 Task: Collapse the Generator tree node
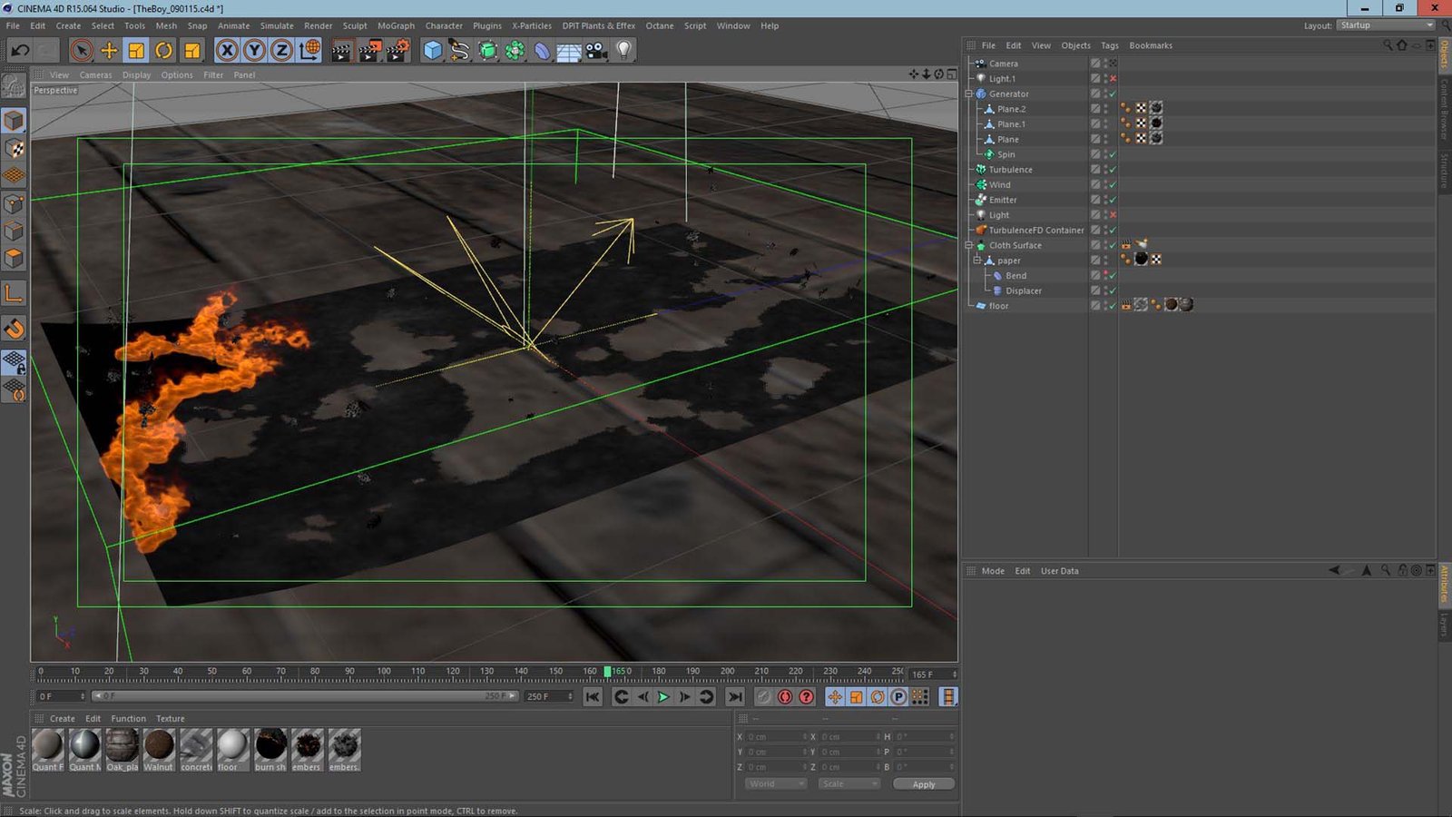pyautogui.click(x=968, y=94)
